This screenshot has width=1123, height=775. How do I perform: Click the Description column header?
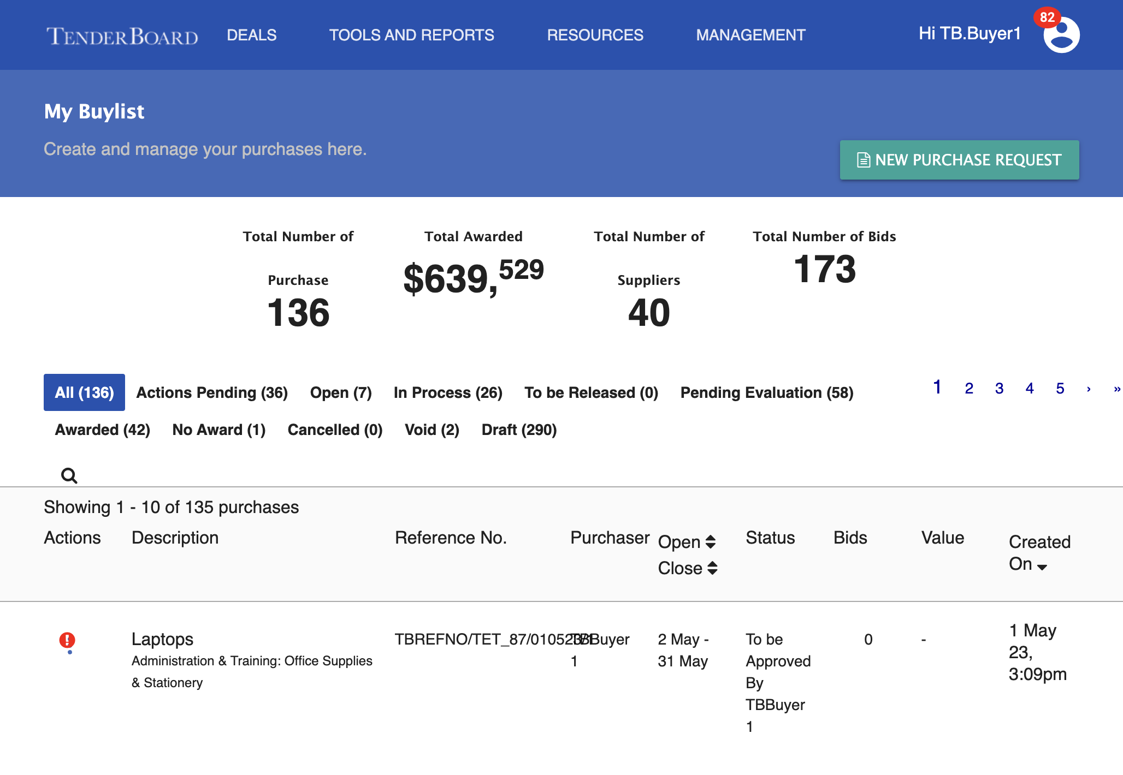[x=175, y=538]
